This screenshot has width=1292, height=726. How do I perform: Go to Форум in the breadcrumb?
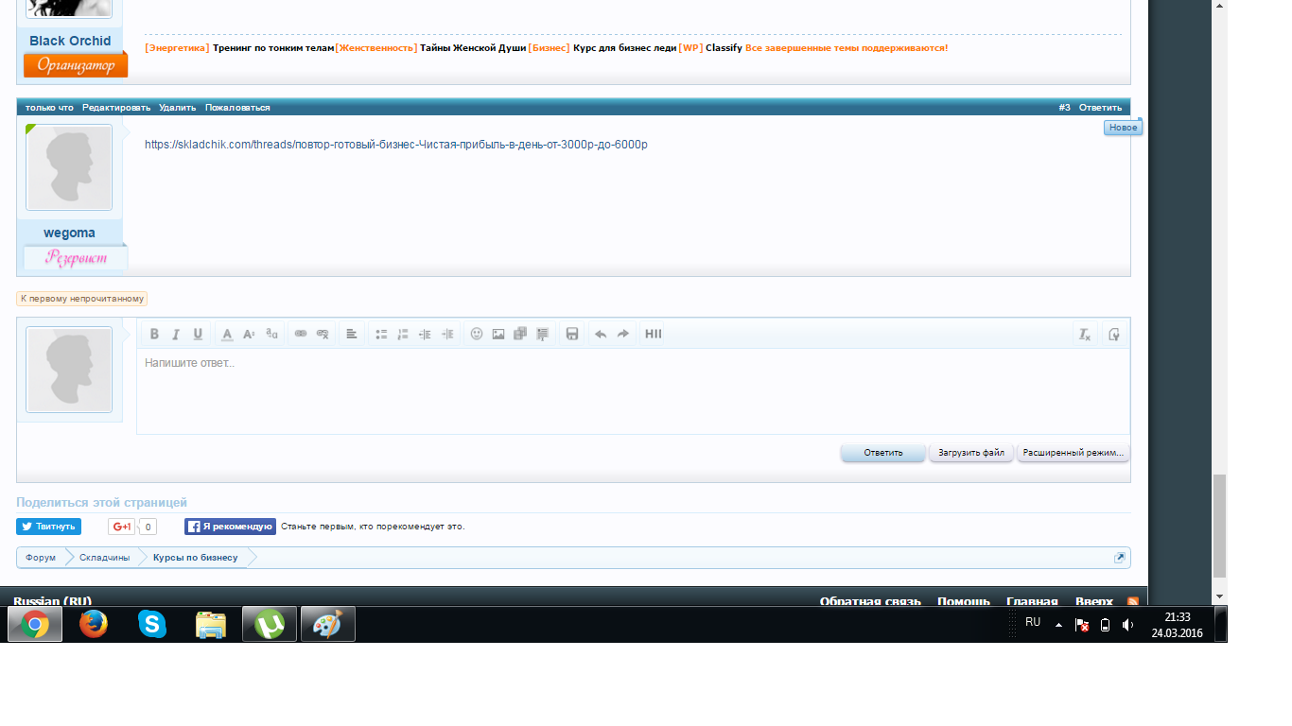click(41, 558)
